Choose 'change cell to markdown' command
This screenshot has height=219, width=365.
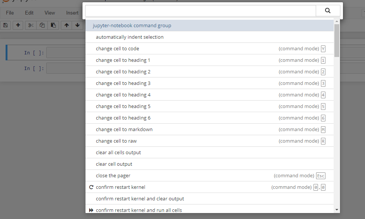[209, 129]
